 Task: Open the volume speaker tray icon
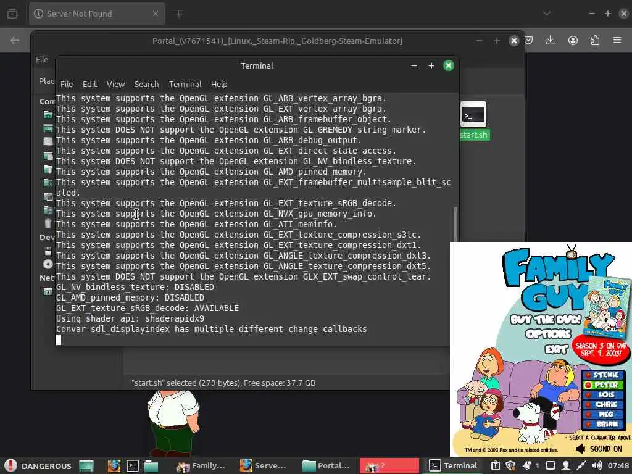tap(597, 466)
